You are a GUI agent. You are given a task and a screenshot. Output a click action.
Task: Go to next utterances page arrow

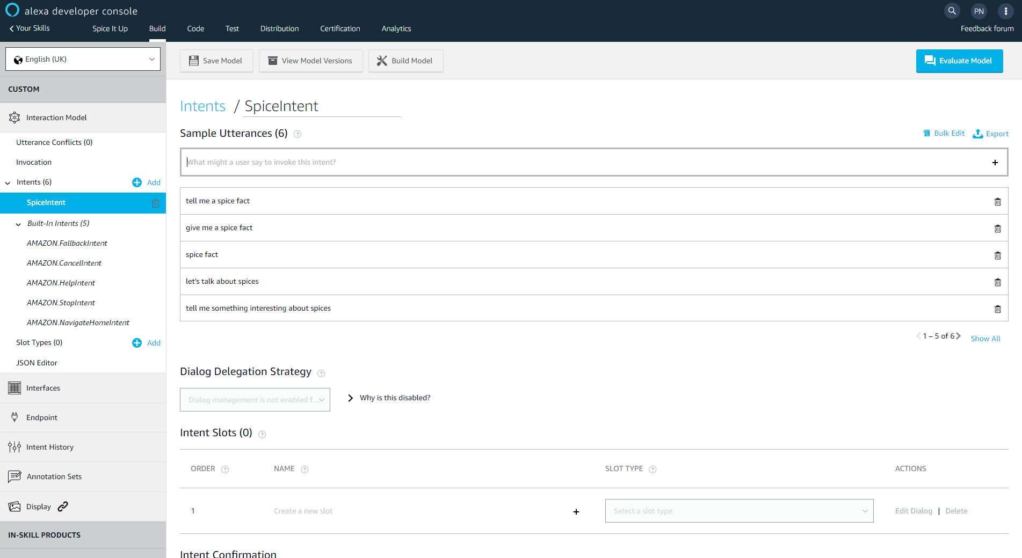958,336
